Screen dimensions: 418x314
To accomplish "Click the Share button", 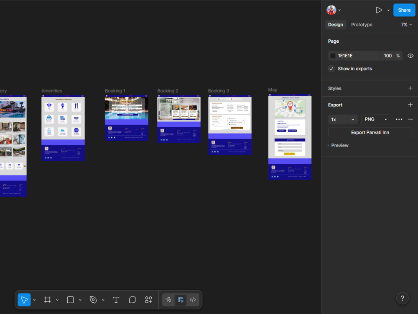I will coord(404,10).
